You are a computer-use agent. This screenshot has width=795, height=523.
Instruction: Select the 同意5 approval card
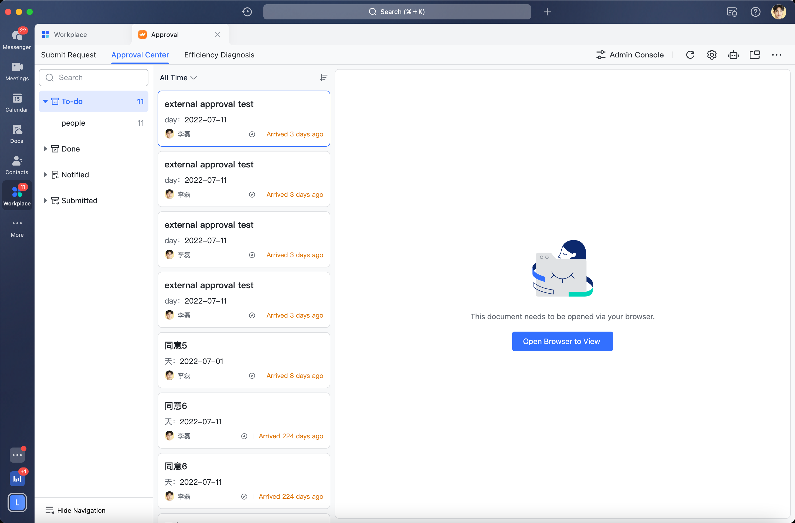click(243, 360)
